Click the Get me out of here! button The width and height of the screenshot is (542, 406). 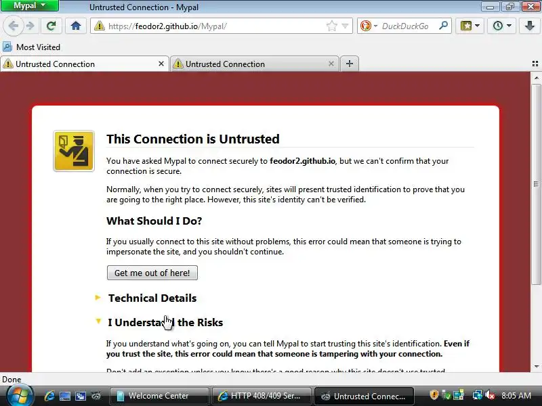(x=152, y=273)
